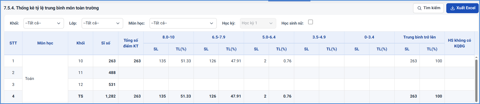Open the Khối dropdown
Viewport: 480px width, 104px height.
(44, 23)
